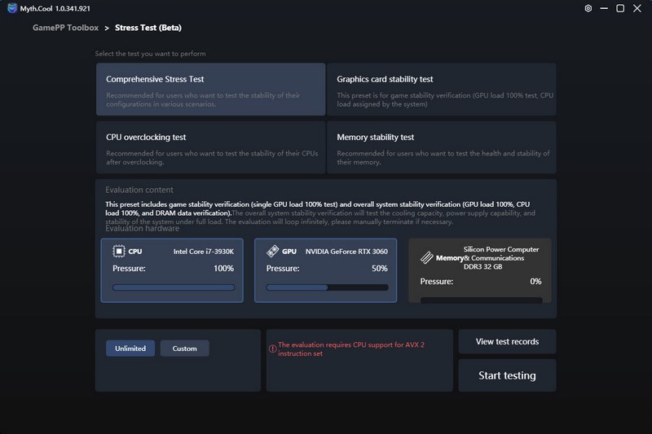Screen dimensions: 652x434
Task: Click the AVX 2 requirement warning text
Action: point(351,349)
